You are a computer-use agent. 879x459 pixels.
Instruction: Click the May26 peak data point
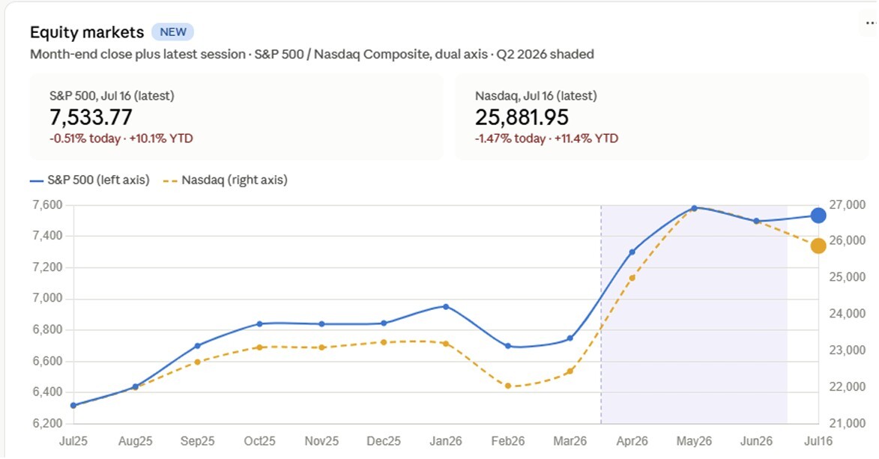(694, 208)
